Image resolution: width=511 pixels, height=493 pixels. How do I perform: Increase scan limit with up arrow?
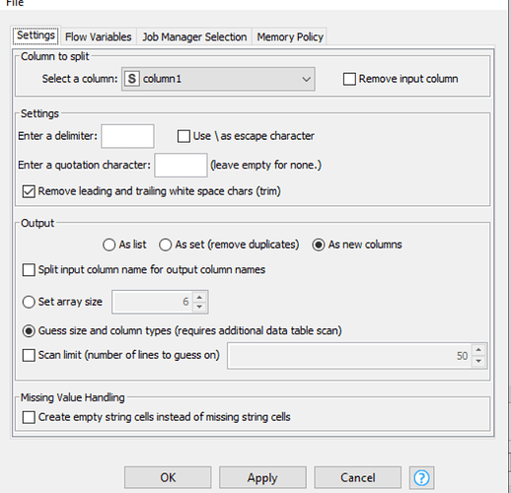point(478,350)
